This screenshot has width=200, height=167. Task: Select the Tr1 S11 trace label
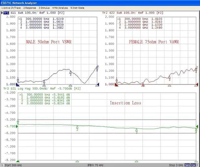(9, 12)
